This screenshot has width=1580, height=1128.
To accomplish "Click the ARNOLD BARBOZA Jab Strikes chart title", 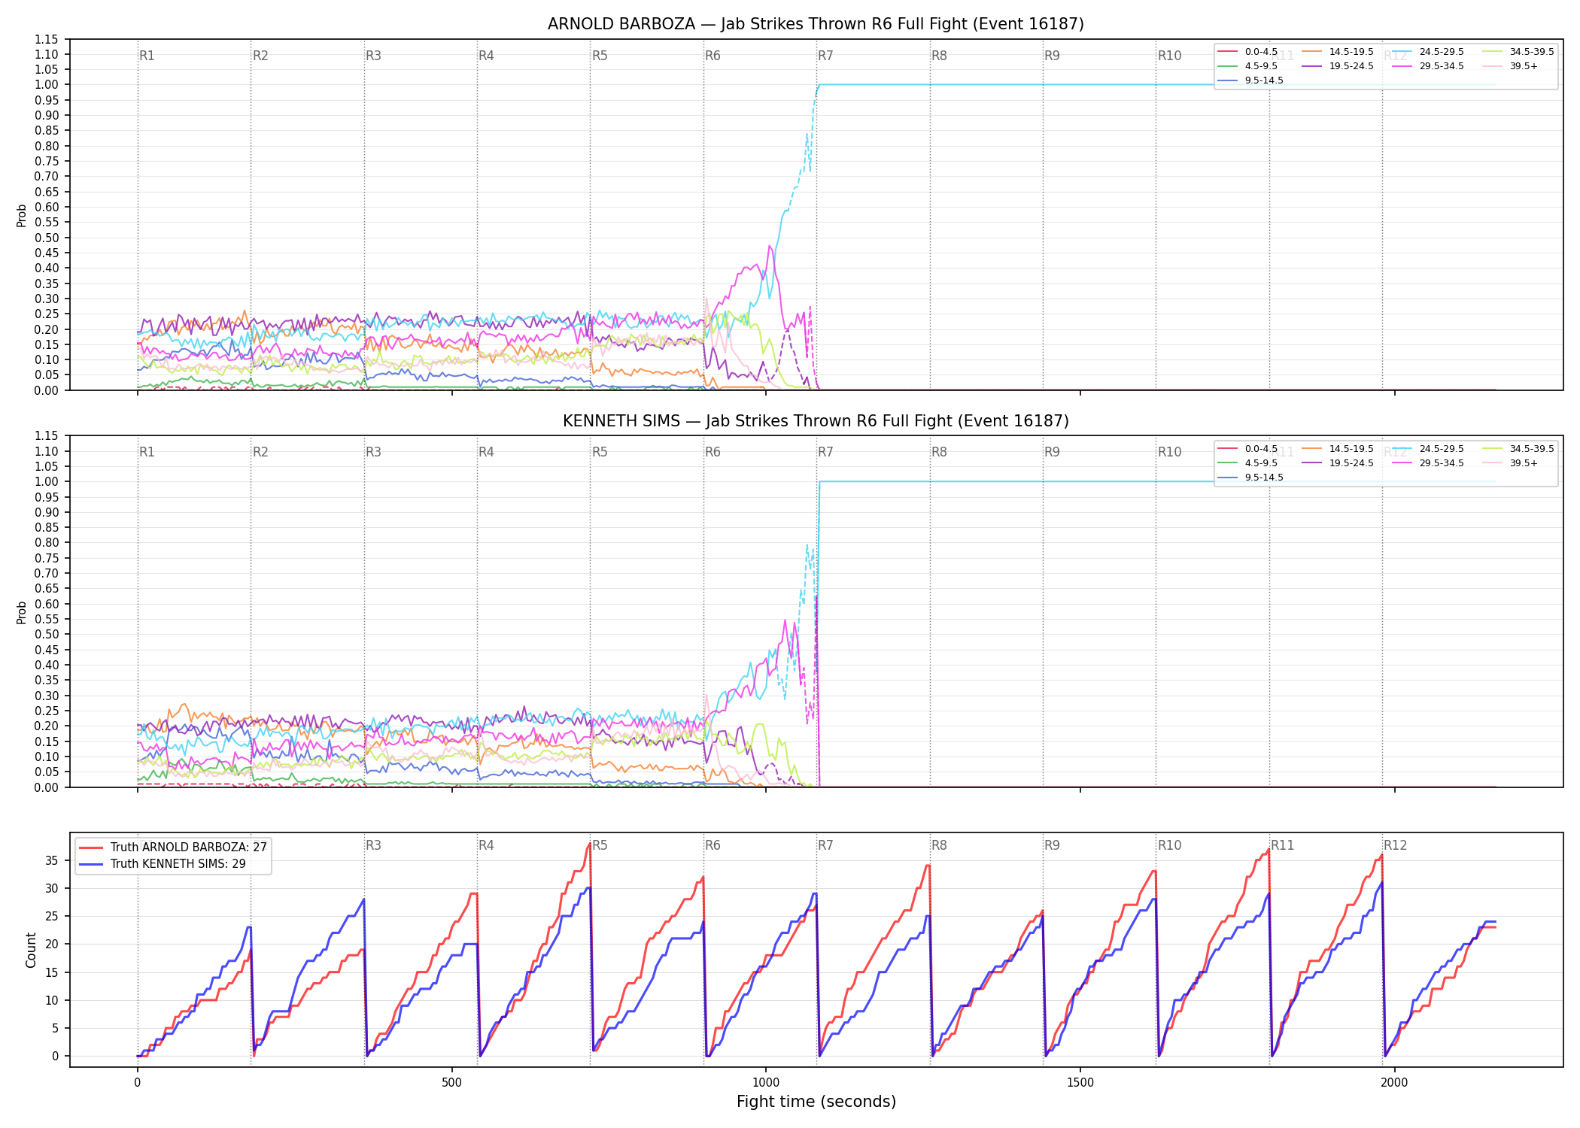I will pyautogui.click(x=816, y=24).
